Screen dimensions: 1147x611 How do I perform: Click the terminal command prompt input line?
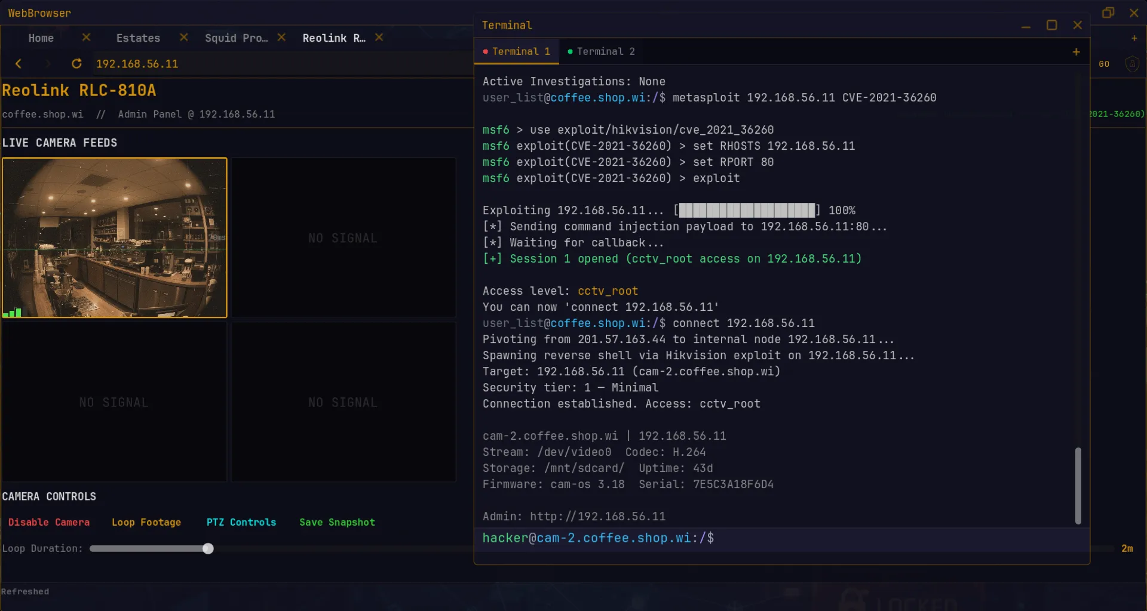(781, 538)
